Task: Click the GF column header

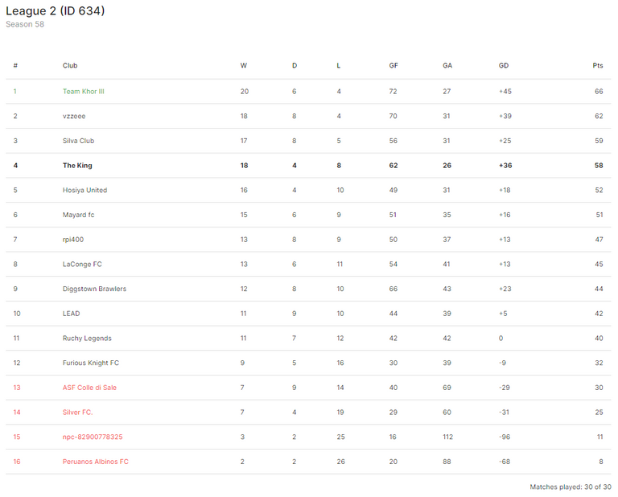Action: 393,65
